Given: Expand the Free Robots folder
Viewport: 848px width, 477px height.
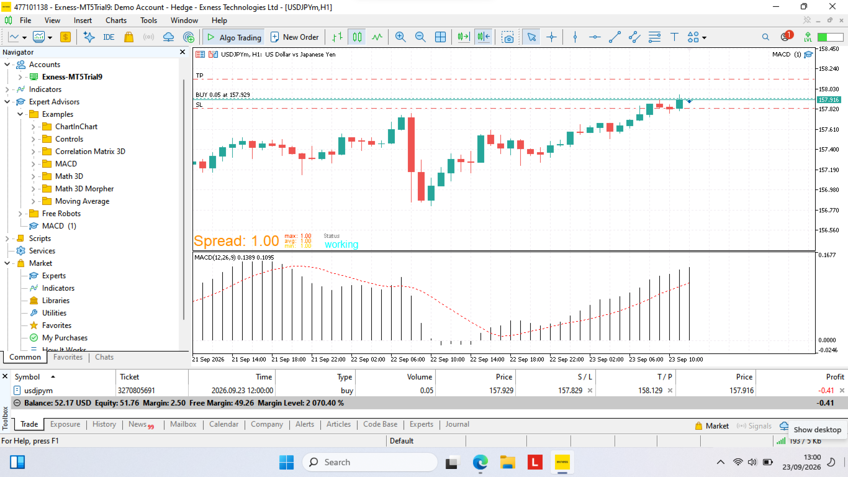Looking at the screenshot, I should click(20, 214).
